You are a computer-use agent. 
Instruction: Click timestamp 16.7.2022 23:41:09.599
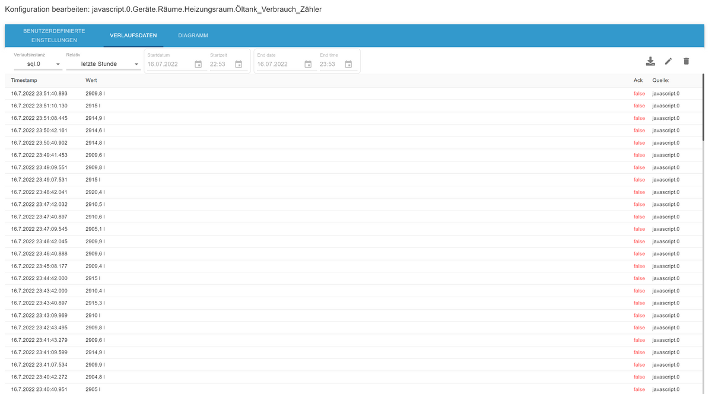pos(39,352)
